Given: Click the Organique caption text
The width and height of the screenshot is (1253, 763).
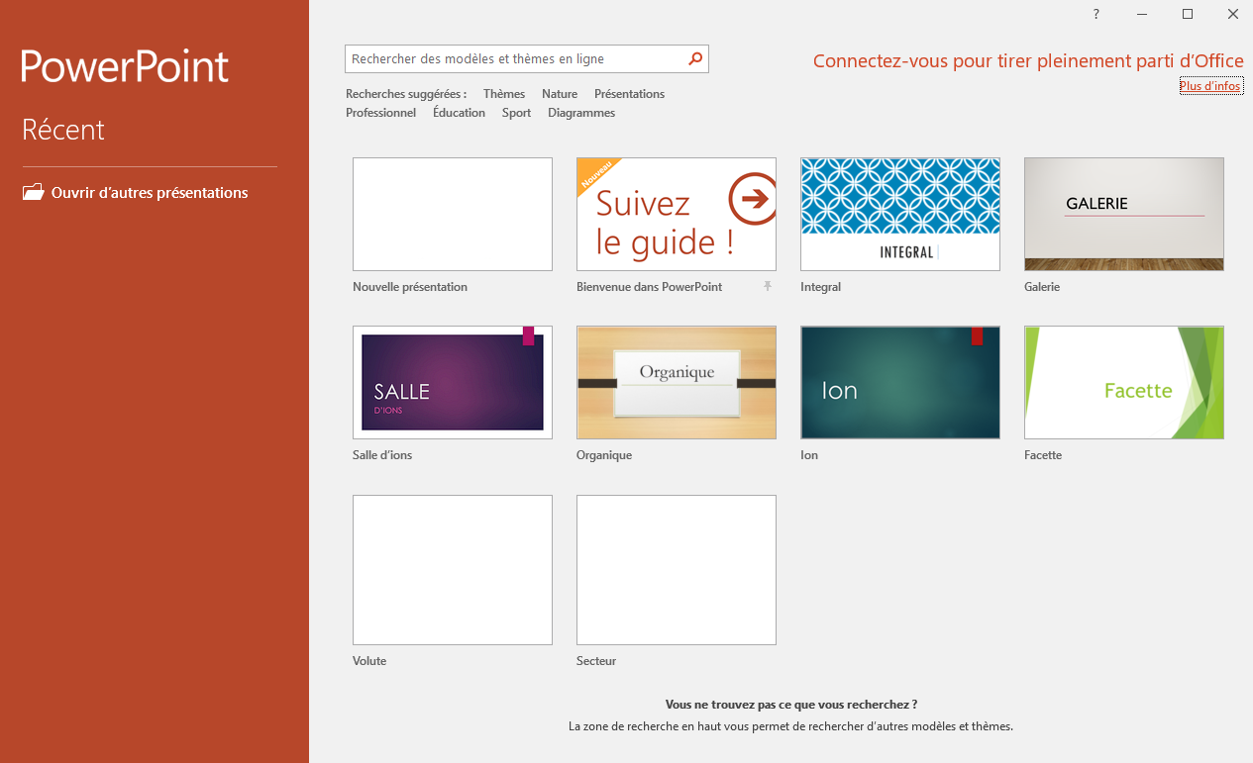Looking at the screenshot, I should point(604,455).
